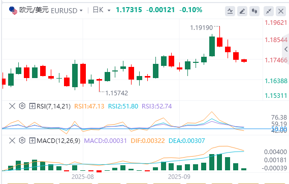This screenshot has width=289, height=184.
Task: Expand the right side panel arrow
Action: coord(286,49)
